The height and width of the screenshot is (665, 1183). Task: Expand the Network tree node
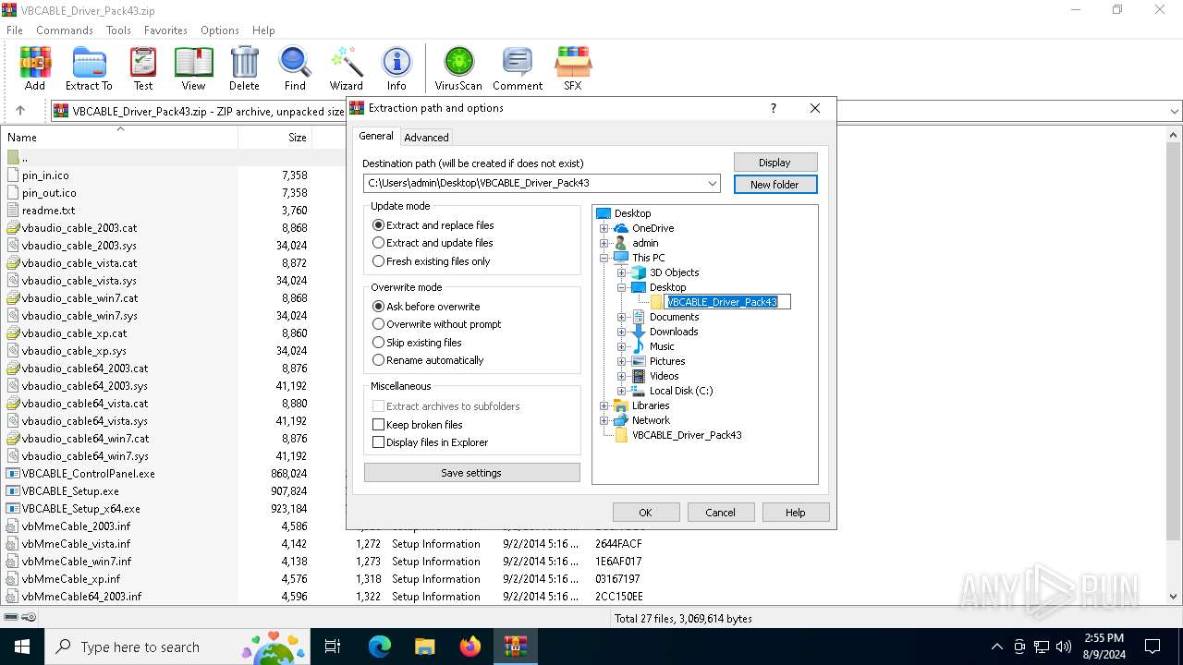(x=604, y=420)
